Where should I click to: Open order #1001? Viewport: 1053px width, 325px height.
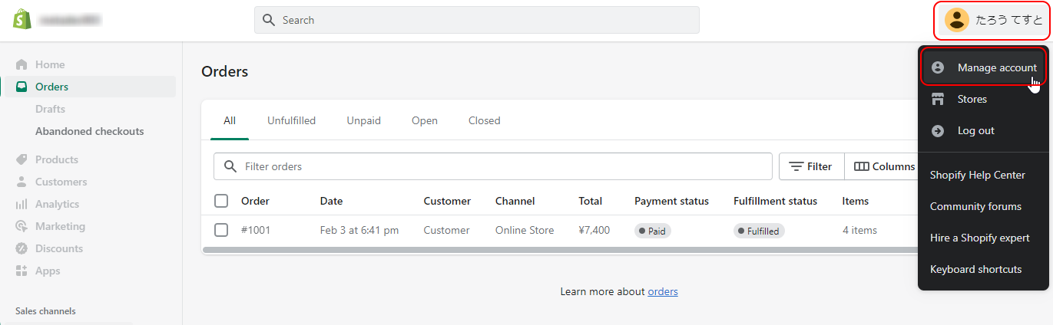[256, 230]
